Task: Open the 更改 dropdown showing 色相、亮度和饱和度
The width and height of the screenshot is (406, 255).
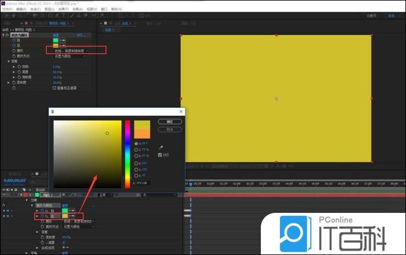Action: (76, 51)
